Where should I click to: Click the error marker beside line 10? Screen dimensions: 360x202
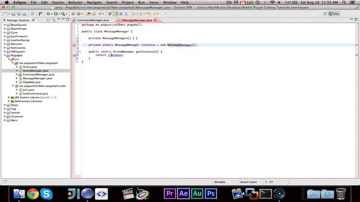74,55
